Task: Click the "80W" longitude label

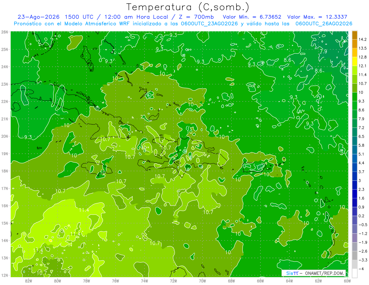Action: pyautogui.click(x=58, y=281)
